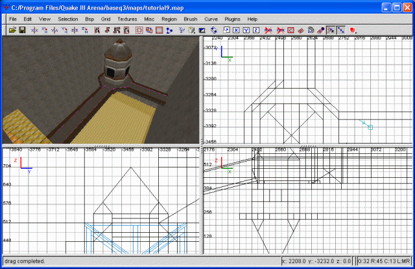Toggle don't select curved brushes
The height and width of the screenshot is (269, 415).
280,30
